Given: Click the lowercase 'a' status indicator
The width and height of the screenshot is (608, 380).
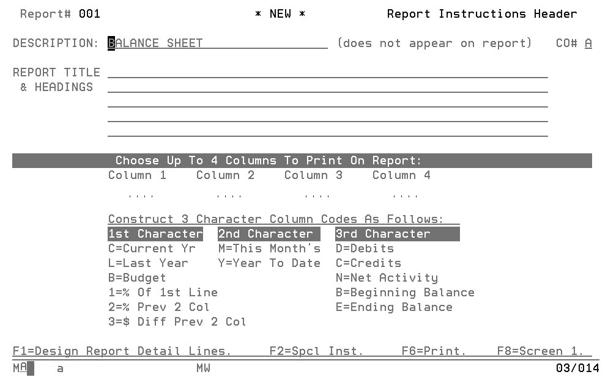Looking at the screenshot, I should tap(60, 368).
